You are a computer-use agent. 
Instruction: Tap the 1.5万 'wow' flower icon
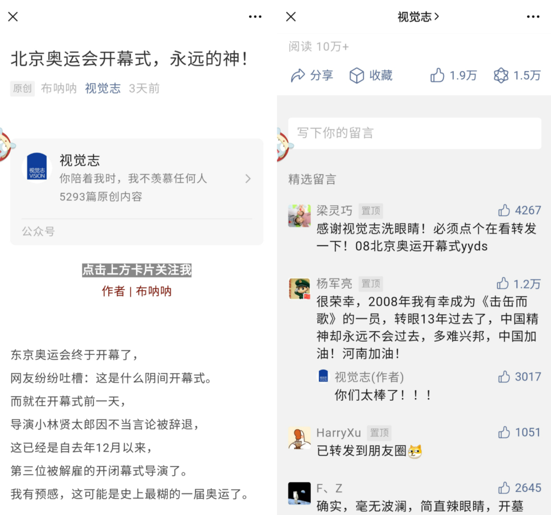(x=501, y=75)
